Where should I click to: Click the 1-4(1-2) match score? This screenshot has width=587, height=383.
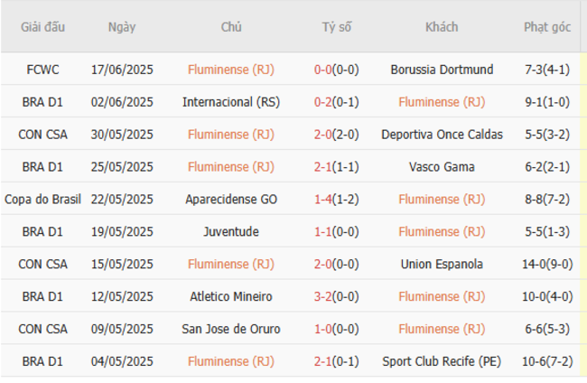(337, 199)
